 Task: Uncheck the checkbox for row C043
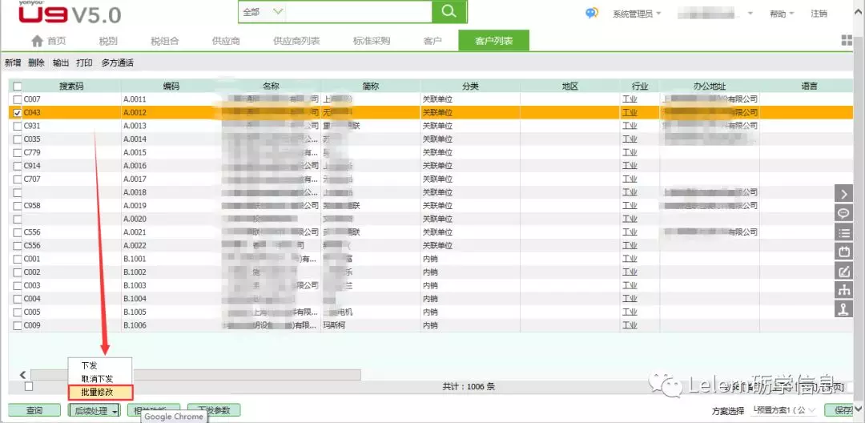pos(18,113)
